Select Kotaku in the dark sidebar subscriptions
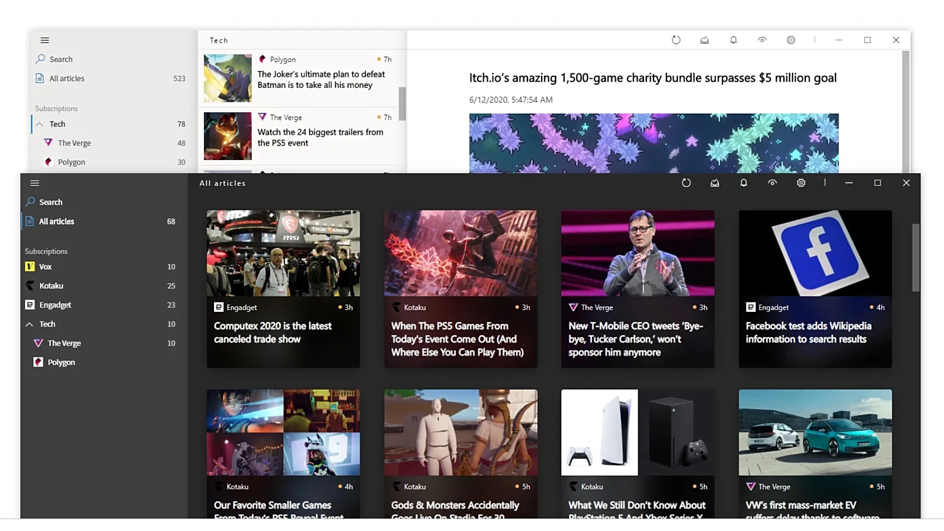Viewport: 944px width, 531px height. point(51,286)
